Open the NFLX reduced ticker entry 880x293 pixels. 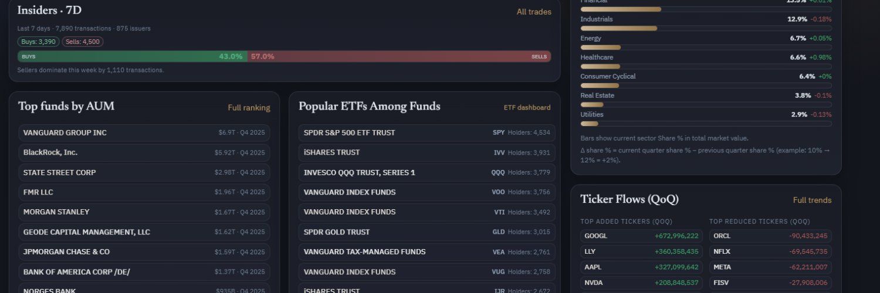click(770, 251)
